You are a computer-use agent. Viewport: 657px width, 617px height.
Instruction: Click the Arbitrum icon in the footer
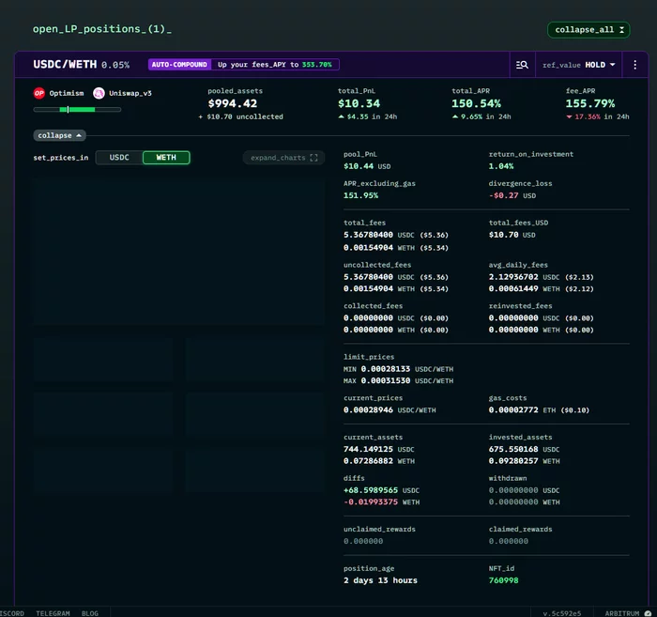(x=648, y=613)
